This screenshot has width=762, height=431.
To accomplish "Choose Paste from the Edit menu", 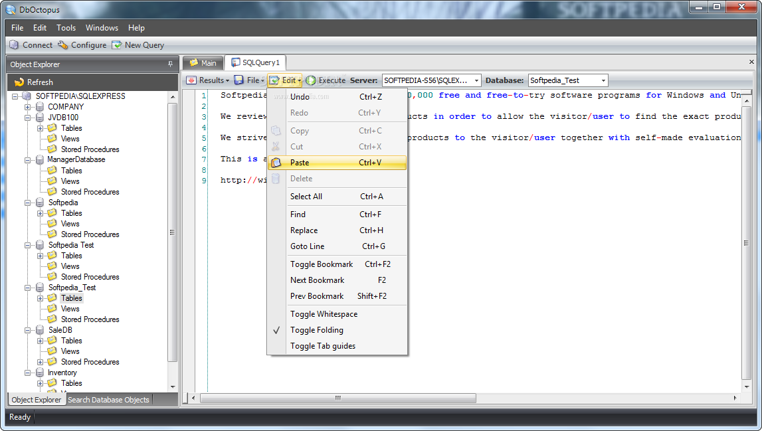I will (337, 162).
